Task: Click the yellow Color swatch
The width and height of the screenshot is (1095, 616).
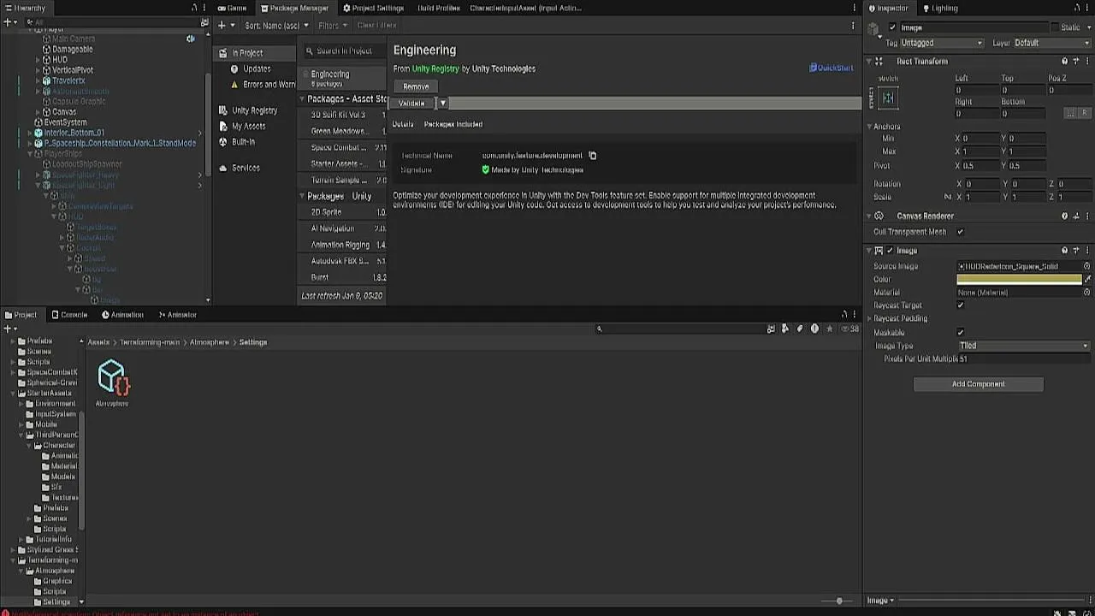Action: click(1019, 279)
